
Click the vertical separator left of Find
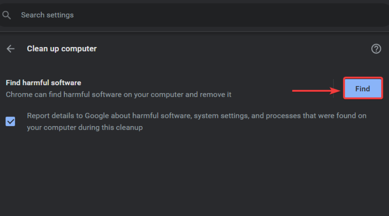[x=333, y=88]
